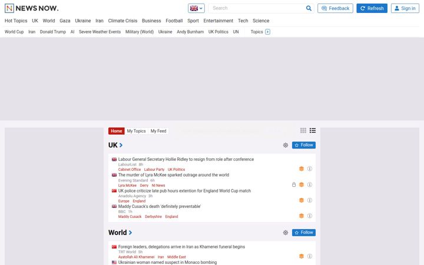Screen dimensions: 424x265
Task: Open info icon for Maddy Cusack story
Action: point(310,216)
